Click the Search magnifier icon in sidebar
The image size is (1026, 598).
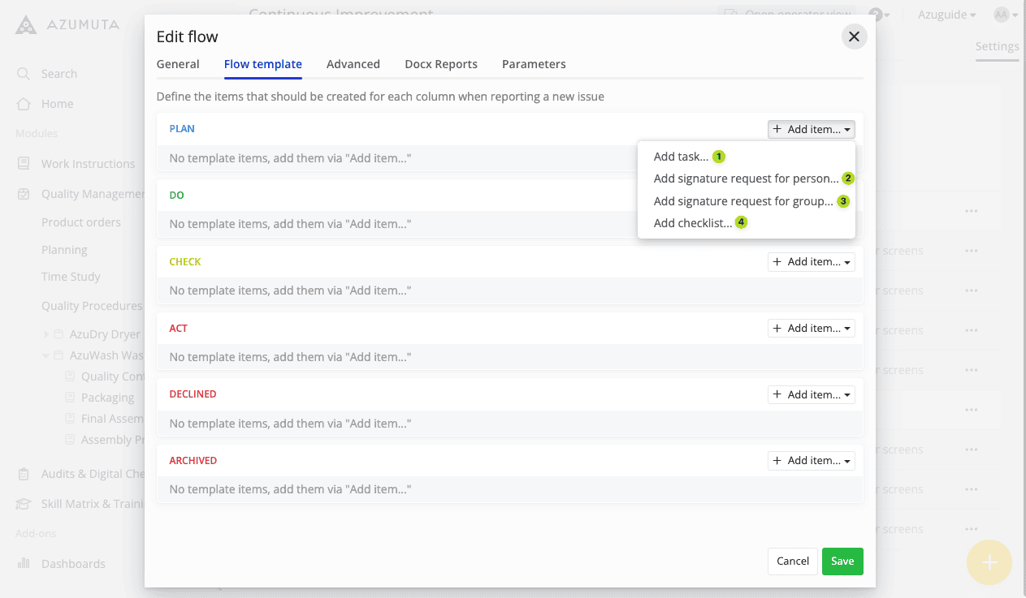click(24, 74)
